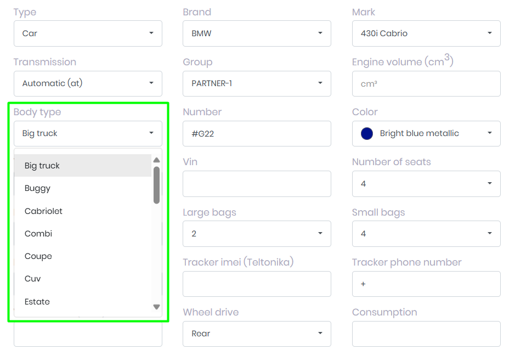The height and width of the screenshot is (355, 515).
Task: Select Coupe body type
Action: (38, 256)
